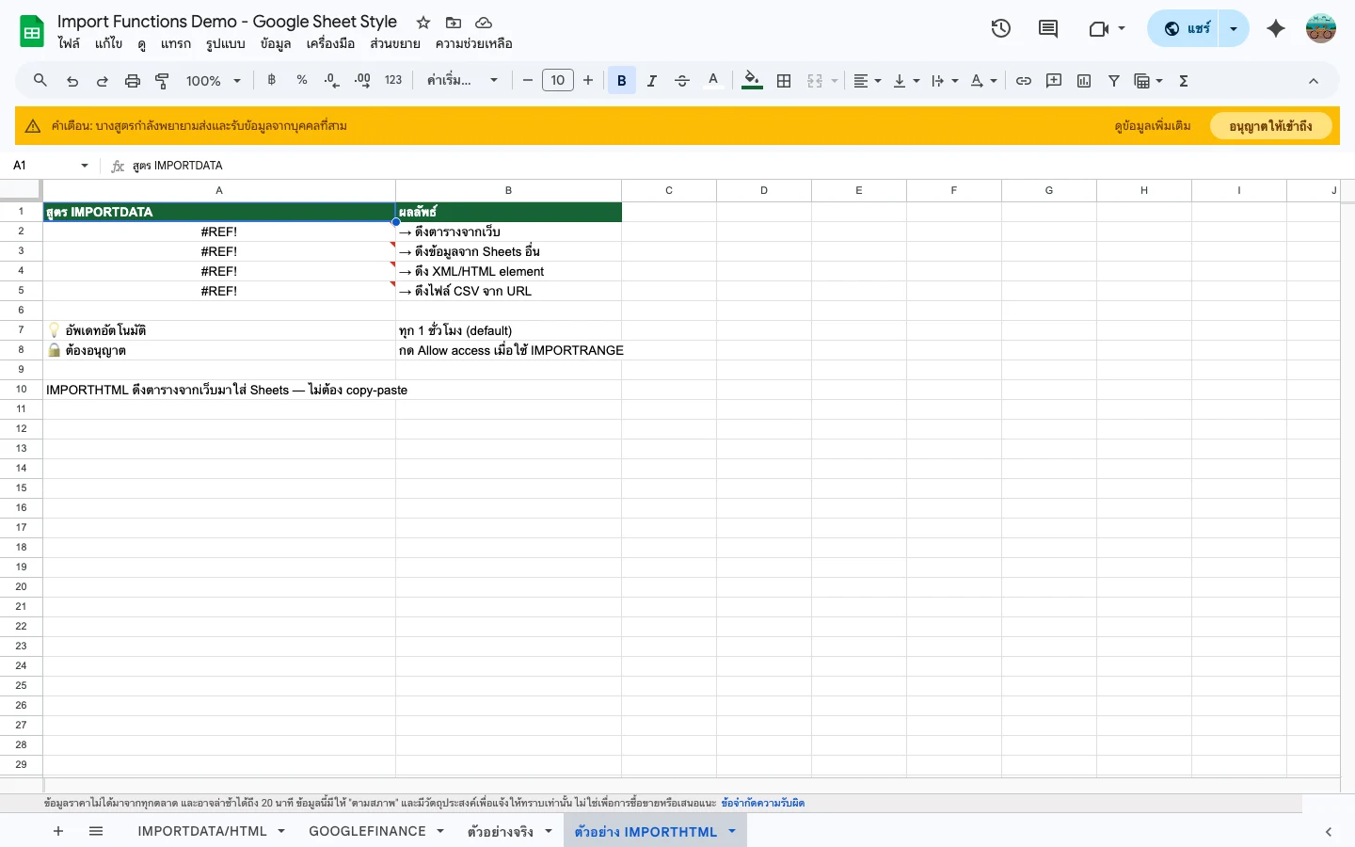Insert a link with the link icon

tap(1024, 81)
